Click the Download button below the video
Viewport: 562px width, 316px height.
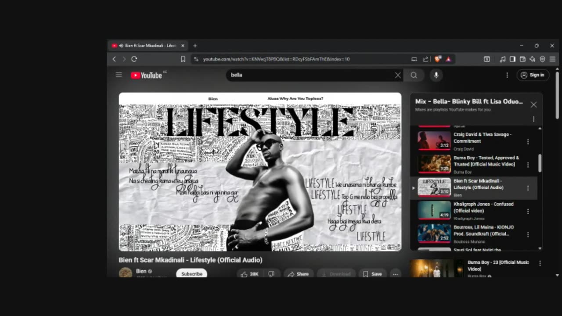point(336,274)
